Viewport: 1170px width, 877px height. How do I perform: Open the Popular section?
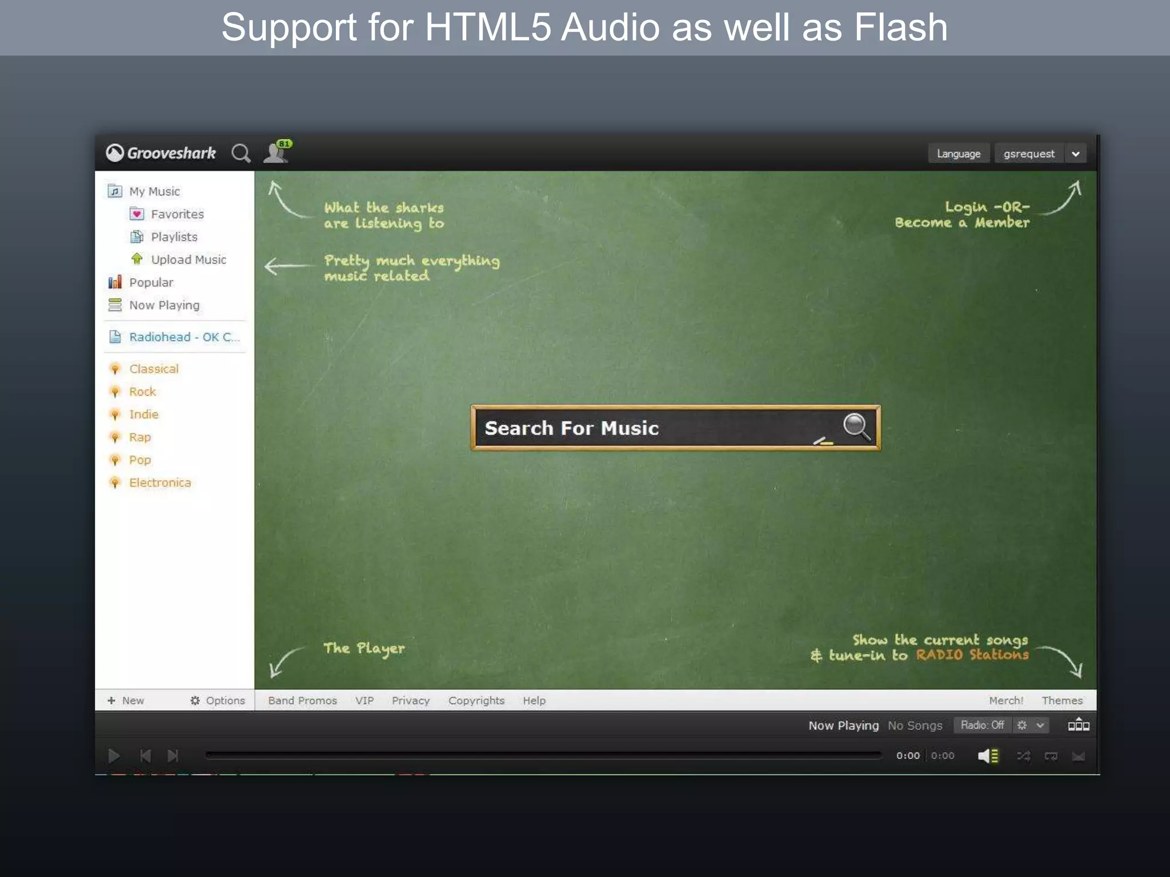151,283
